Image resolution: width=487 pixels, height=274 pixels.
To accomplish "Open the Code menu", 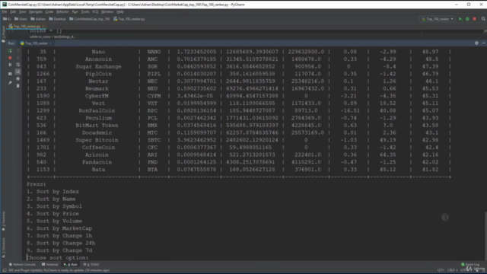I will [49, 12].
